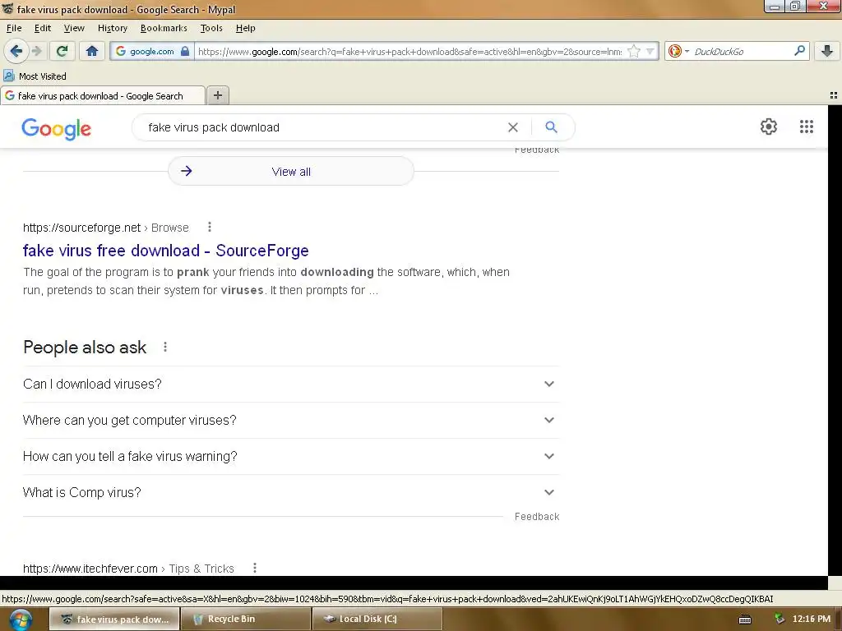Open the Windows Start button
This screenshot has height=631, width=842.
pyautogui.click(x=21, y=619)
